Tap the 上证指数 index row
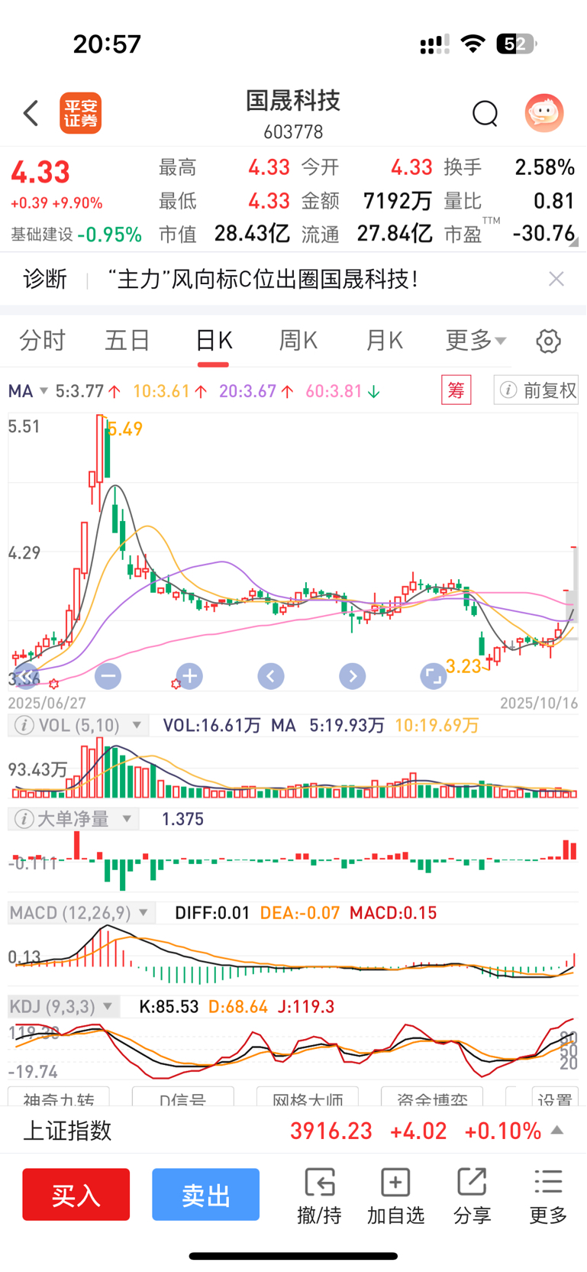This screenshot has height=1272, width=587. pyautogui.click(x=293, y=1130)
